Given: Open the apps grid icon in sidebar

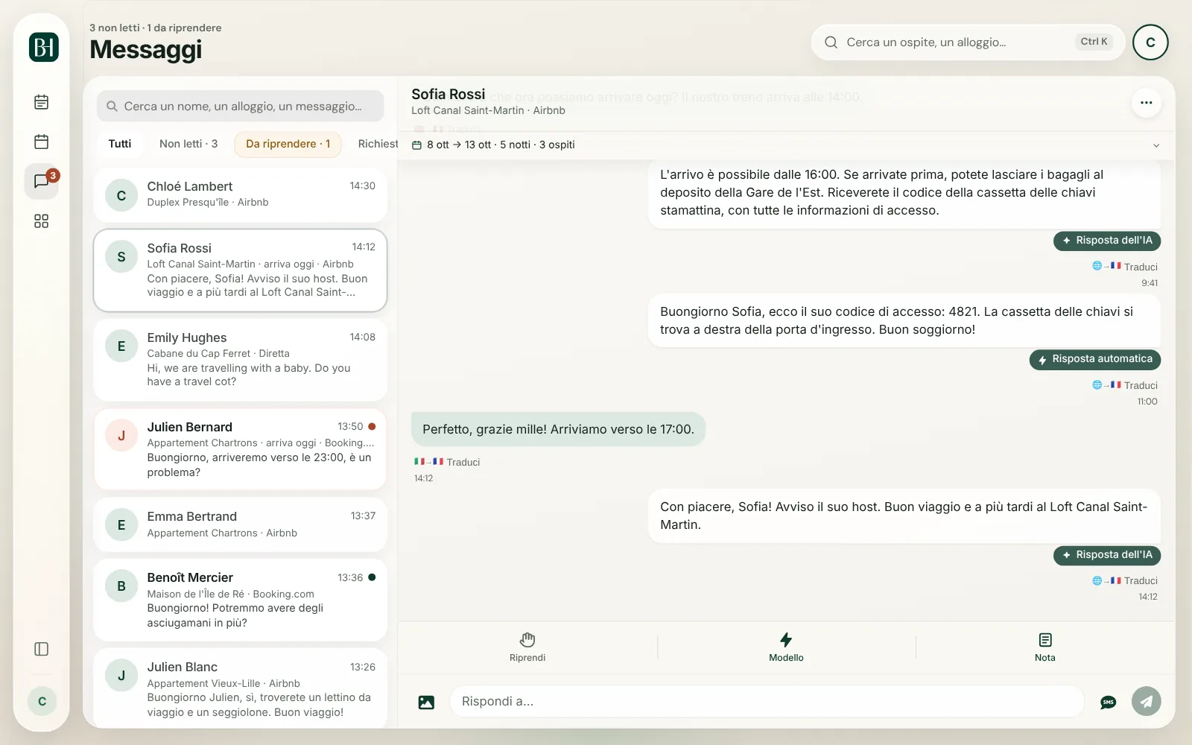Looking at the screenshot, I should (42, 221).
